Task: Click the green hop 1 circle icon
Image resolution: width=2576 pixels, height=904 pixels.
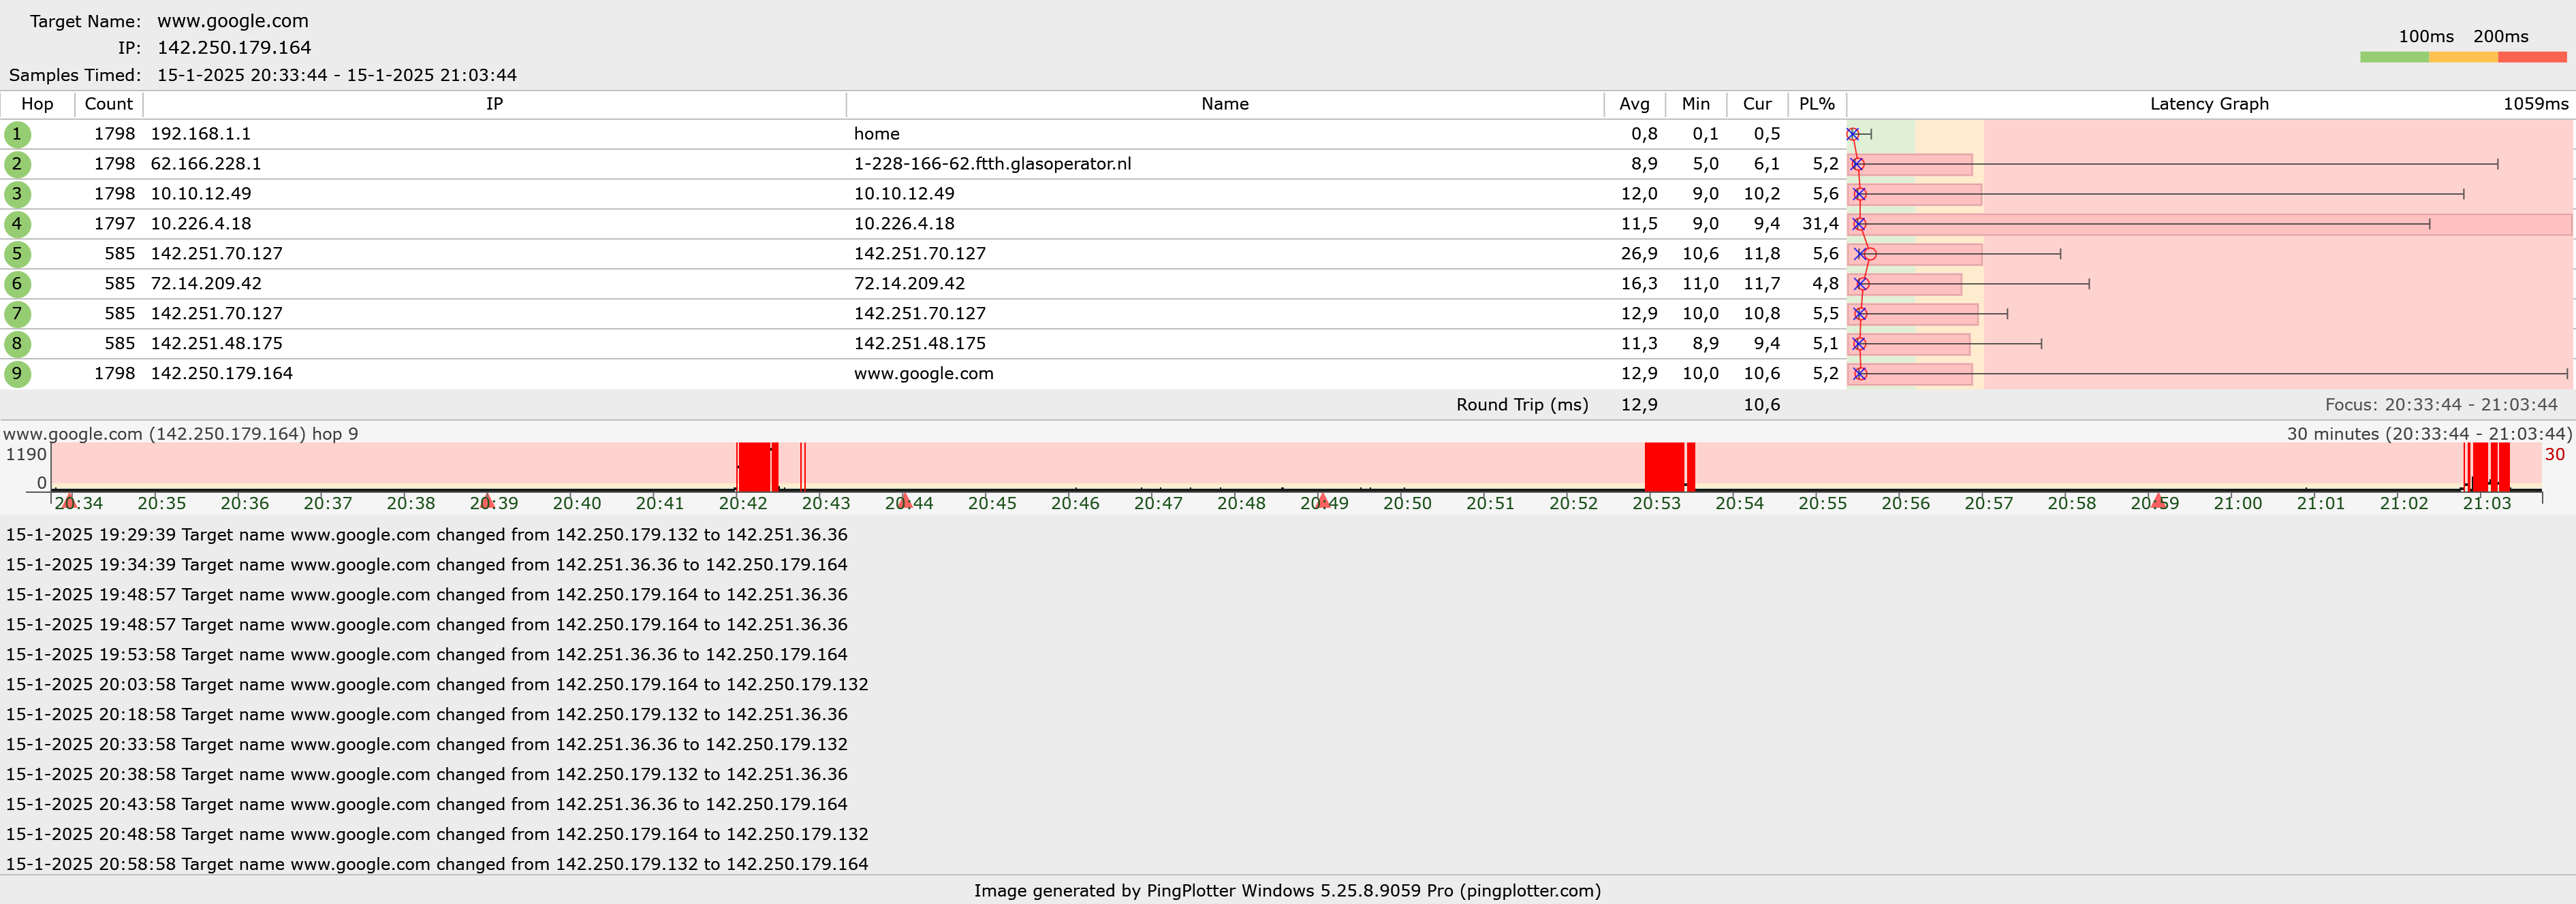Action: [17, 134]
